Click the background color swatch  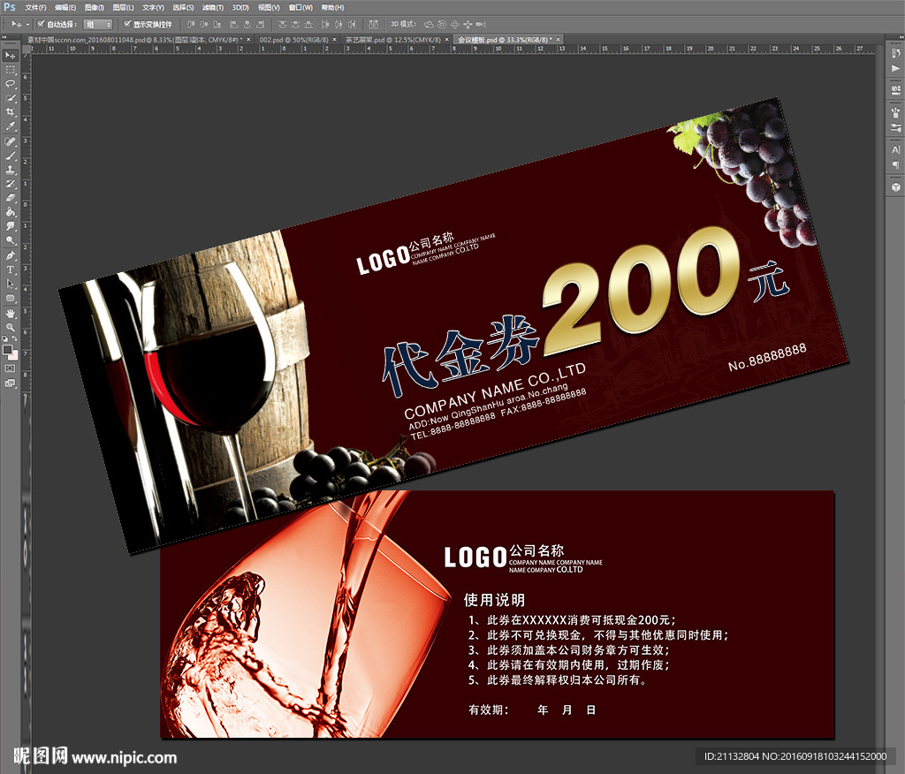(x=13, y=355)
